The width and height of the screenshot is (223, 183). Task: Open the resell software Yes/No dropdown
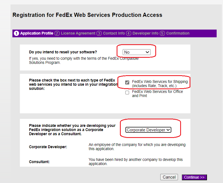click(137, 52)
